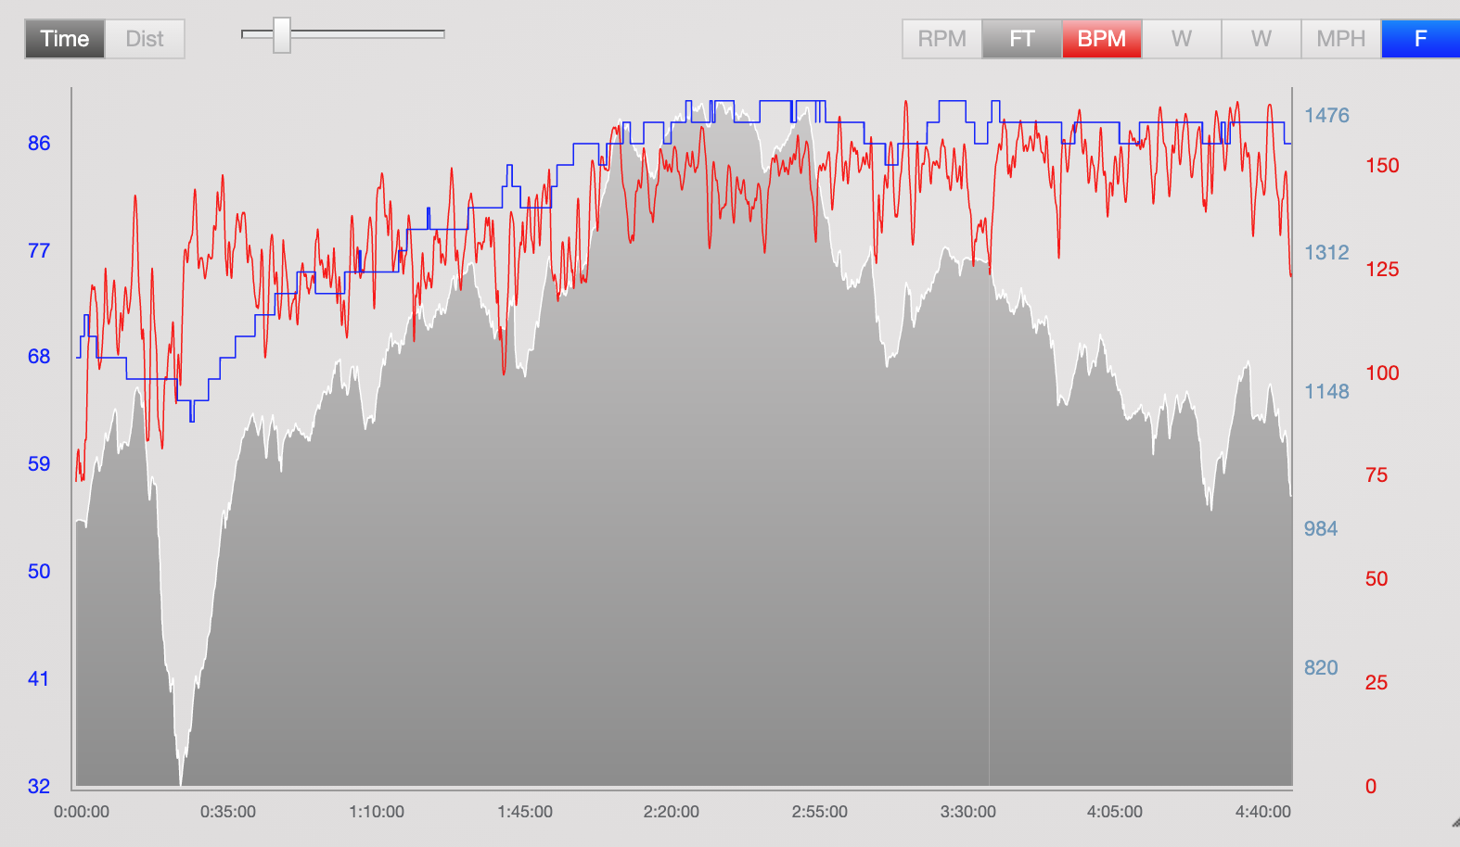Toggle the FT elevation series
The height and width of the screenshot is (847, 1460).
tap(1022, 39)
